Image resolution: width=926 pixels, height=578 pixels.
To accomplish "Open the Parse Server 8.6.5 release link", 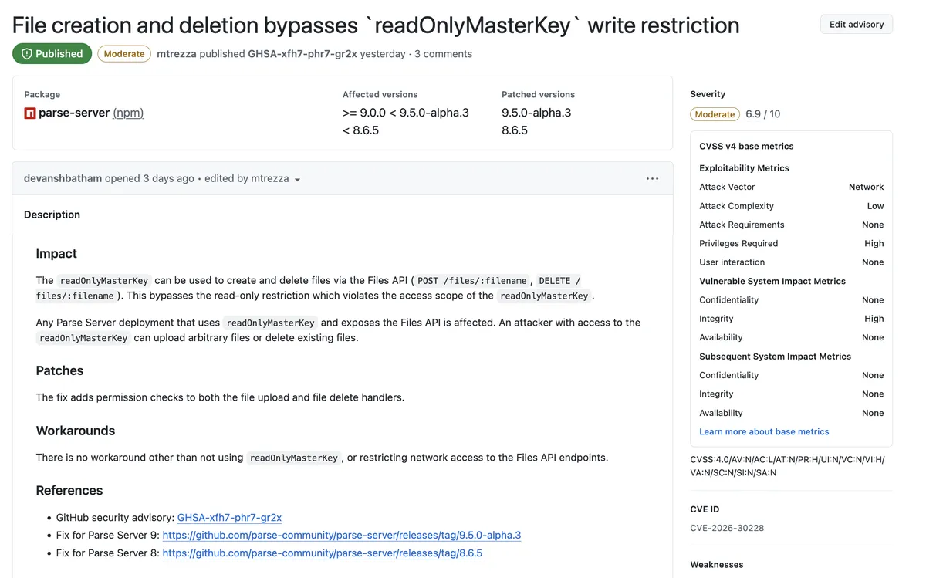I will pyautogui.click(x=322, y=553).
